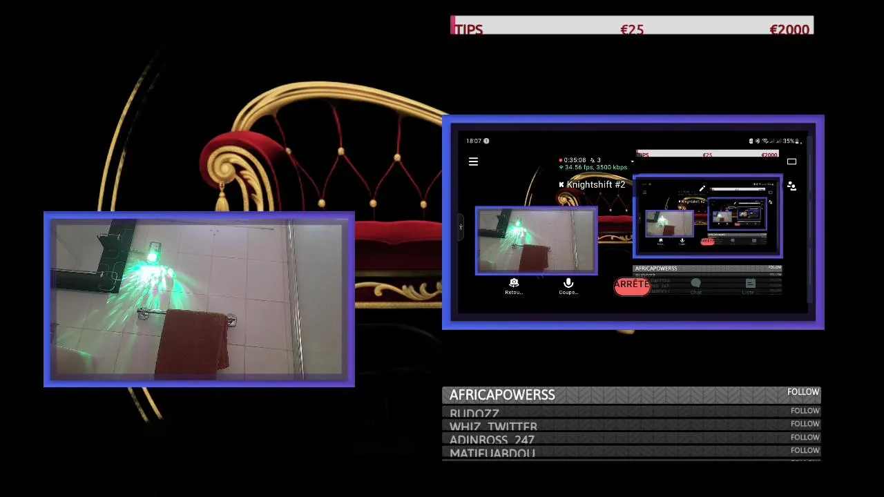The height and width of the screenshot is (497, 884).
Task: Click the viewer count icon showing 3
Action: 592,160
